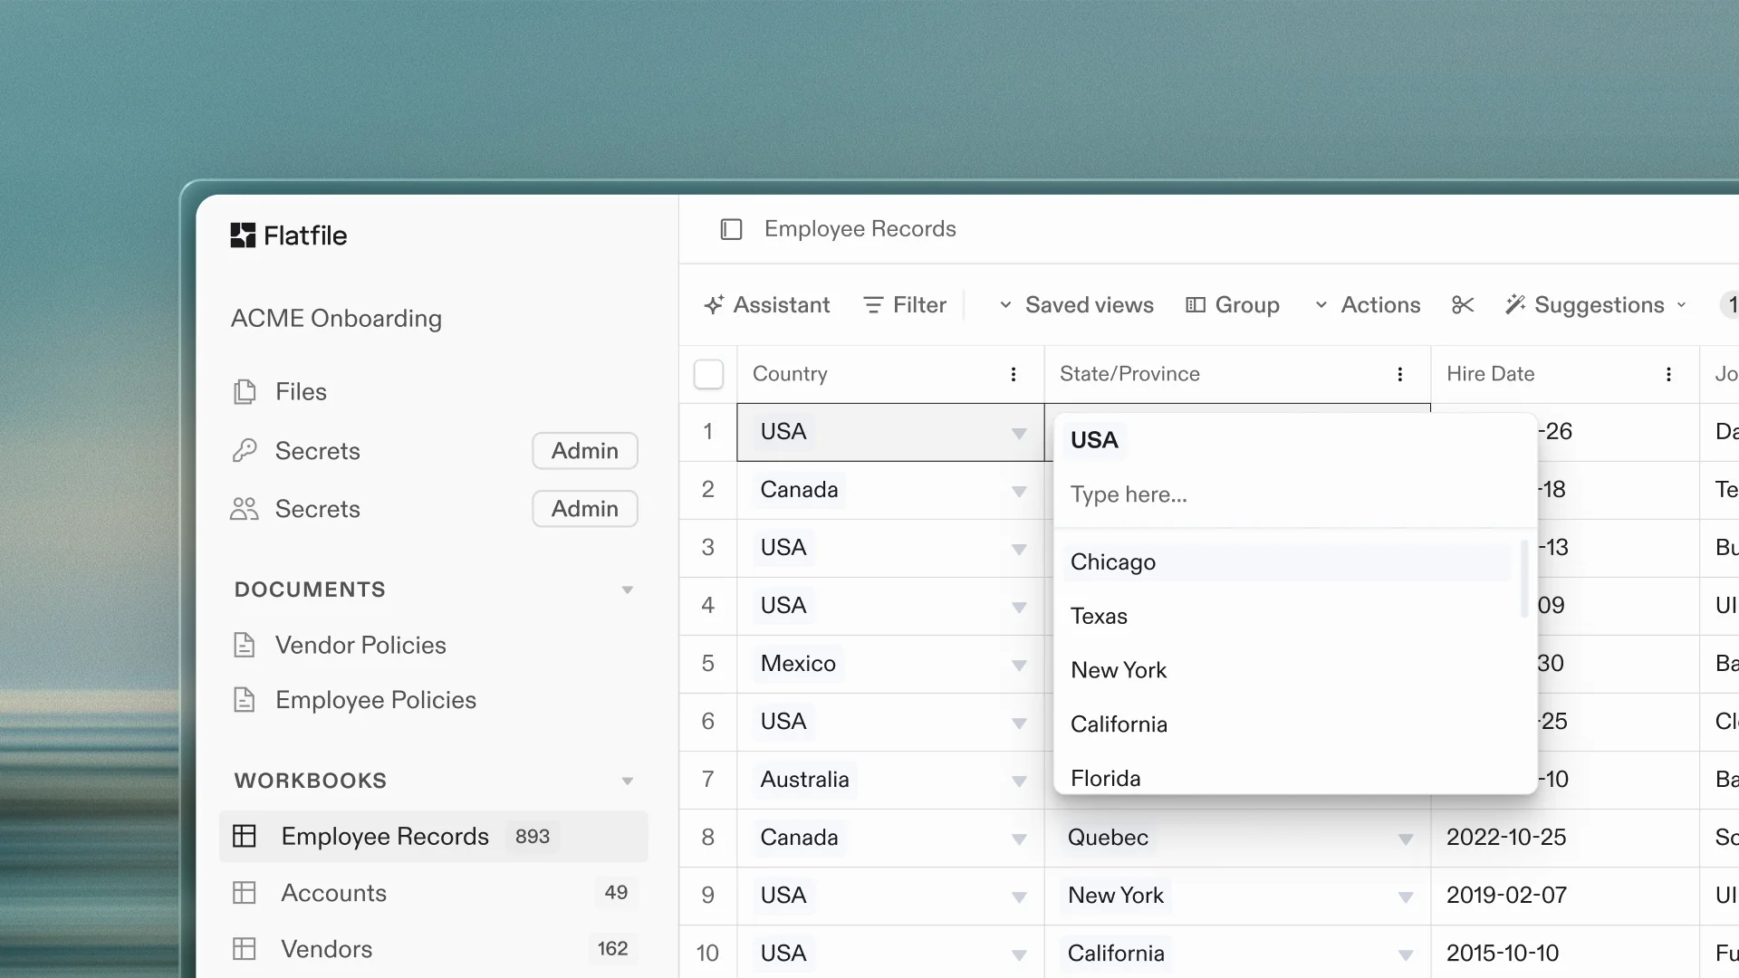The width and height of the screenshot is (1739, 978).
Task: Open Hire Date column options menu
Action: pyautogui.click(x=1667, y=374)
